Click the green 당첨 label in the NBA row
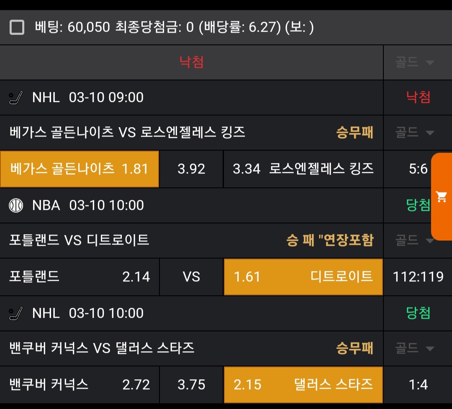 coord(418,205)
